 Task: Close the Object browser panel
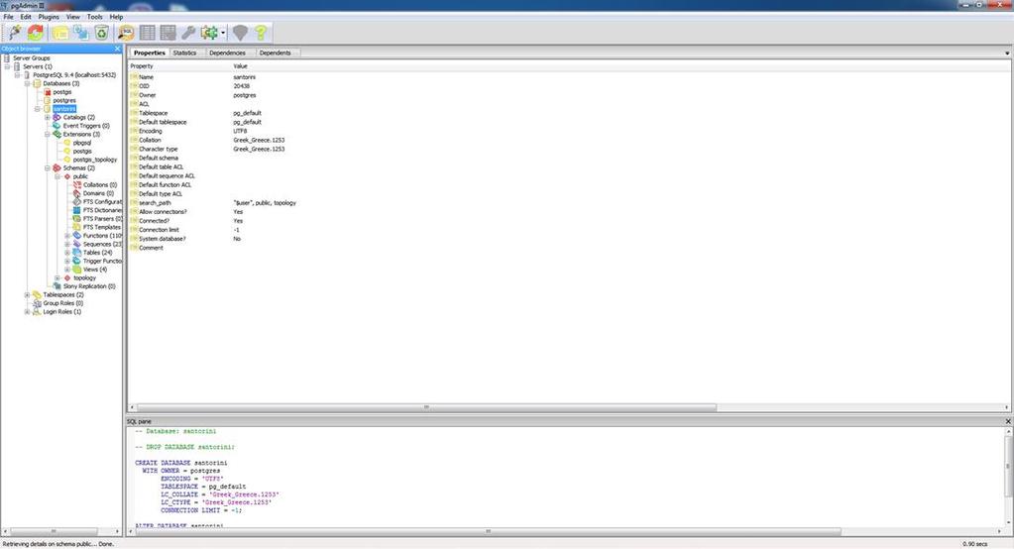[117, 49]
